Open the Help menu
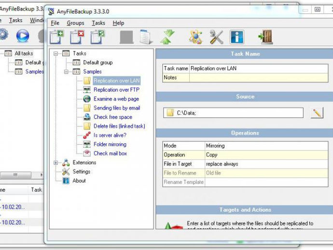The image size is (333, 250). click(x=118, y=23)
